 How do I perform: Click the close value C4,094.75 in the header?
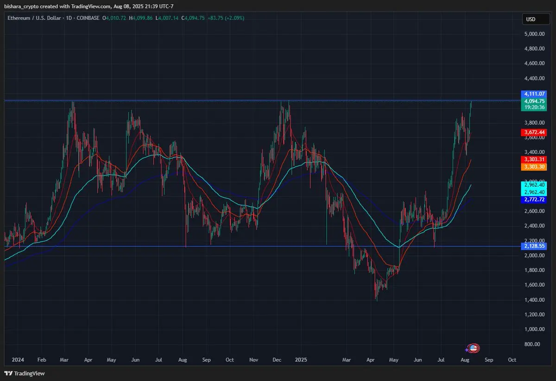click(193, 18)
